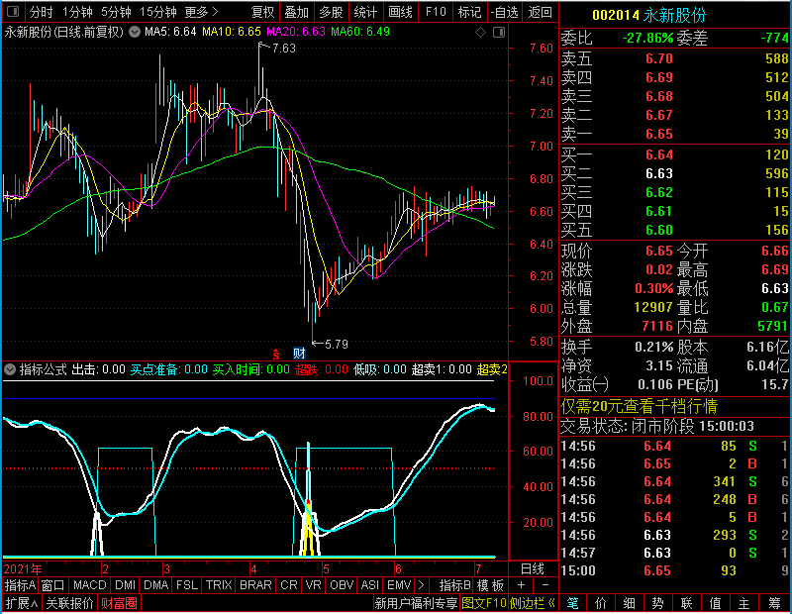The width and height of the screenshot is (792, 614).
Task: Click the panel layout icon at top-left
Action: click(13, 11)
